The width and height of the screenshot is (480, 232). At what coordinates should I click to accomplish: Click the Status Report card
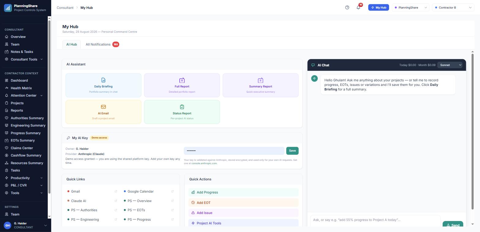[x=182, y=112]
